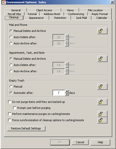Click the OK button

pyautogui.click(x=60, y=142)
